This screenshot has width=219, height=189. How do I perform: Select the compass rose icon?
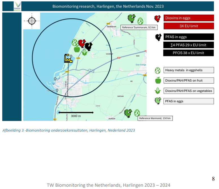tap(32, 21)
